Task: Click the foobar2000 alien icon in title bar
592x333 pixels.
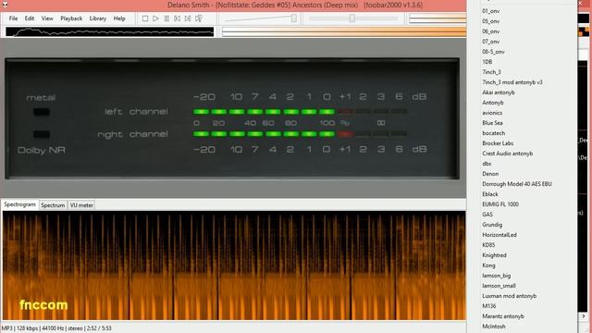Action: coord(5,5)
